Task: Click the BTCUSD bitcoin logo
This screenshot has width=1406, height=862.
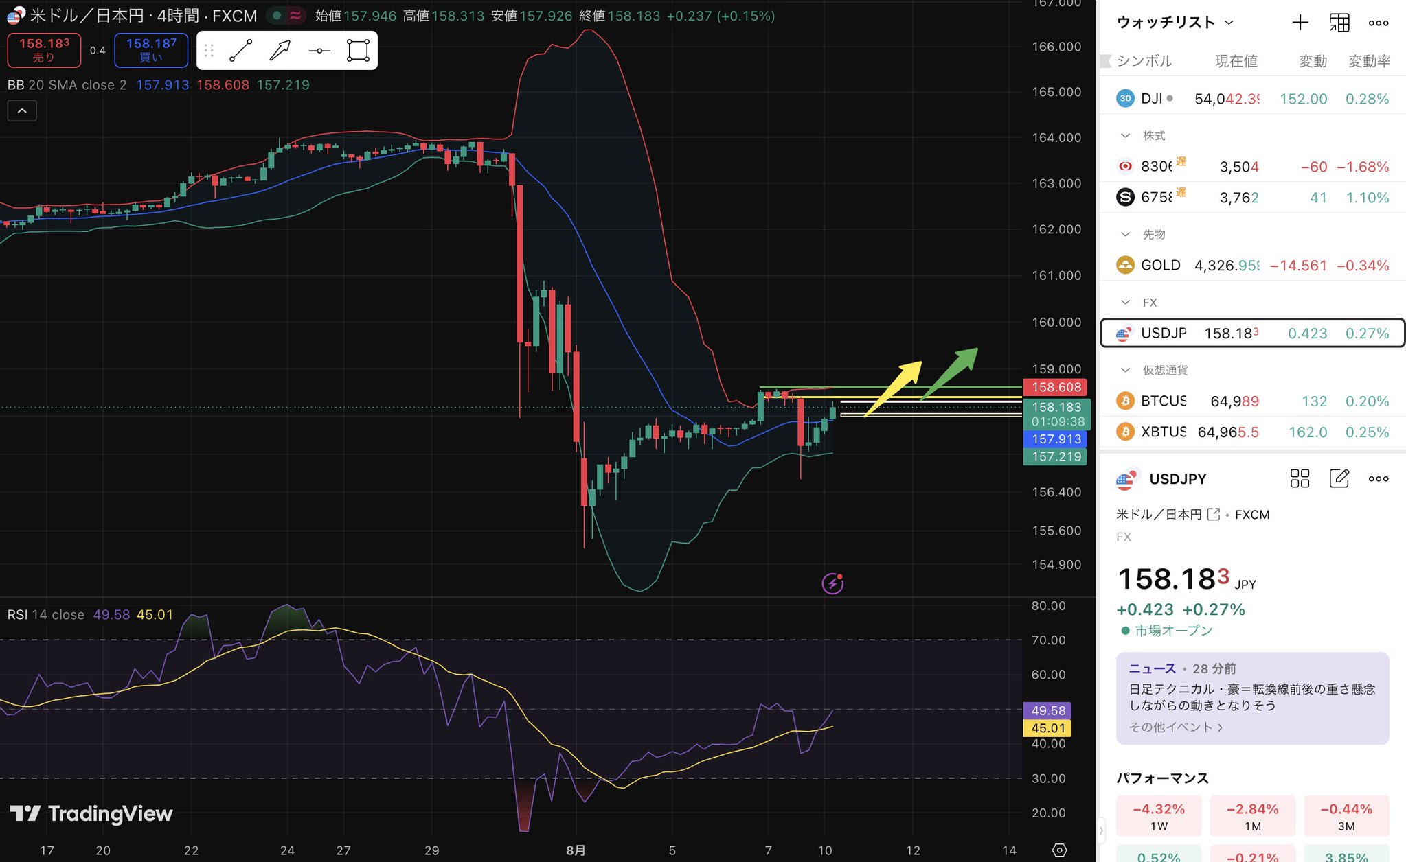Action: point(1125,401)
